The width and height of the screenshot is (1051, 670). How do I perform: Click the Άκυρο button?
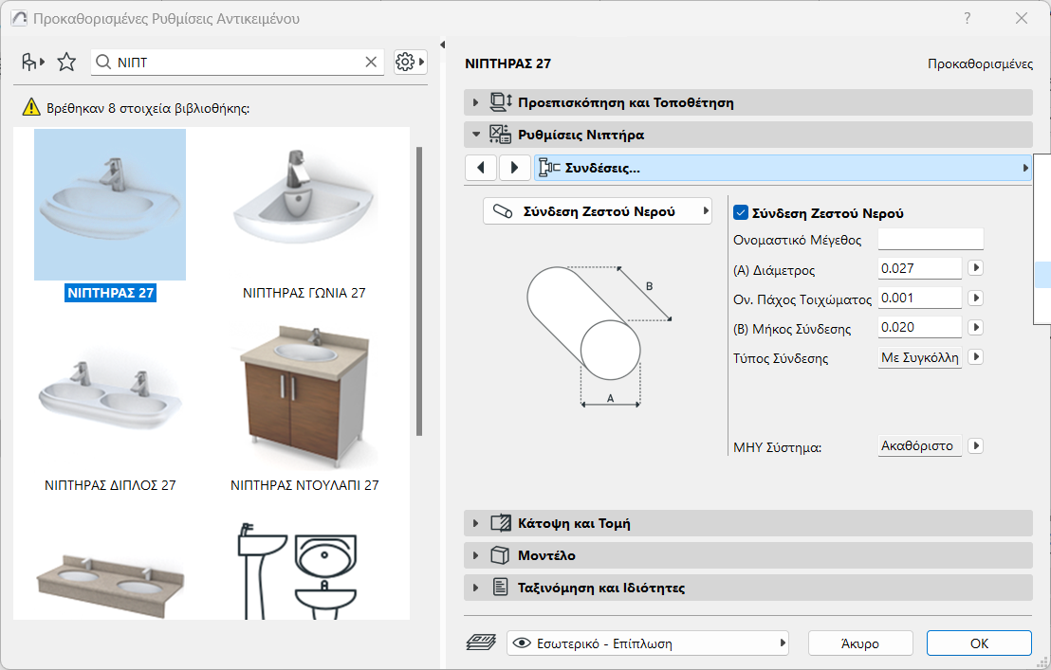tap(860, 643)
